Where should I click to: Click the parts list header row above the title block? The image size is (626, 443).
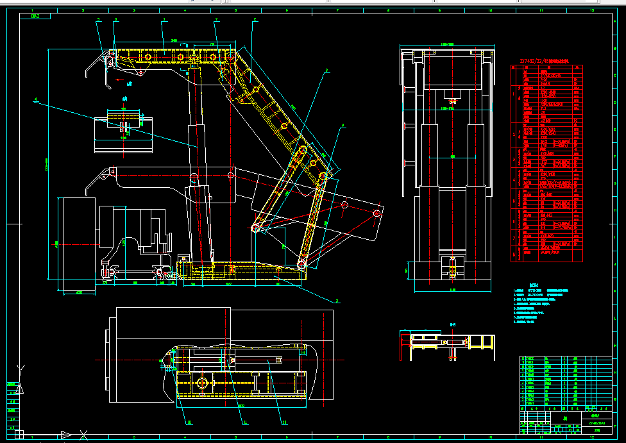566,408
